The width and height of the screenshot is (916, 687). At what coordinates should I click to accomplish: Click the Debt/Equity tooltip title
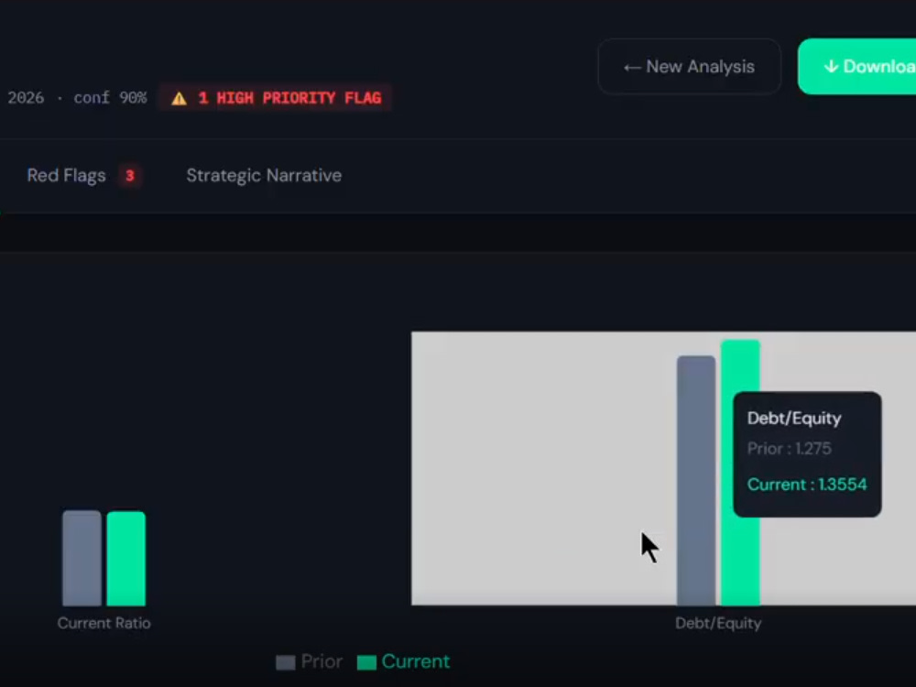tap(794, 419)
